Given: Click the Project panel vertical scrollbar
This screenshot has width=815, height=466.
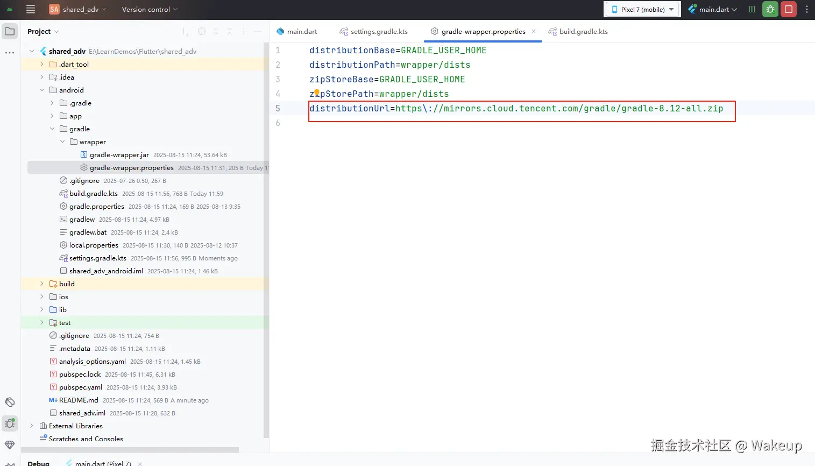Looking at the screenshot, I should 266,241.
